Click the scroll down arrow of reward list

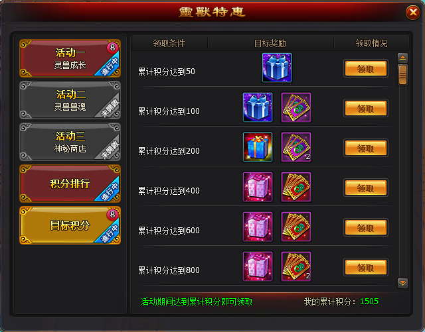[402, 283]
